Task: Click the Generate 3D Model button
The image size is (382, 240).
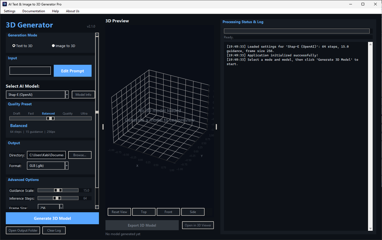Action: click(52, 218)
